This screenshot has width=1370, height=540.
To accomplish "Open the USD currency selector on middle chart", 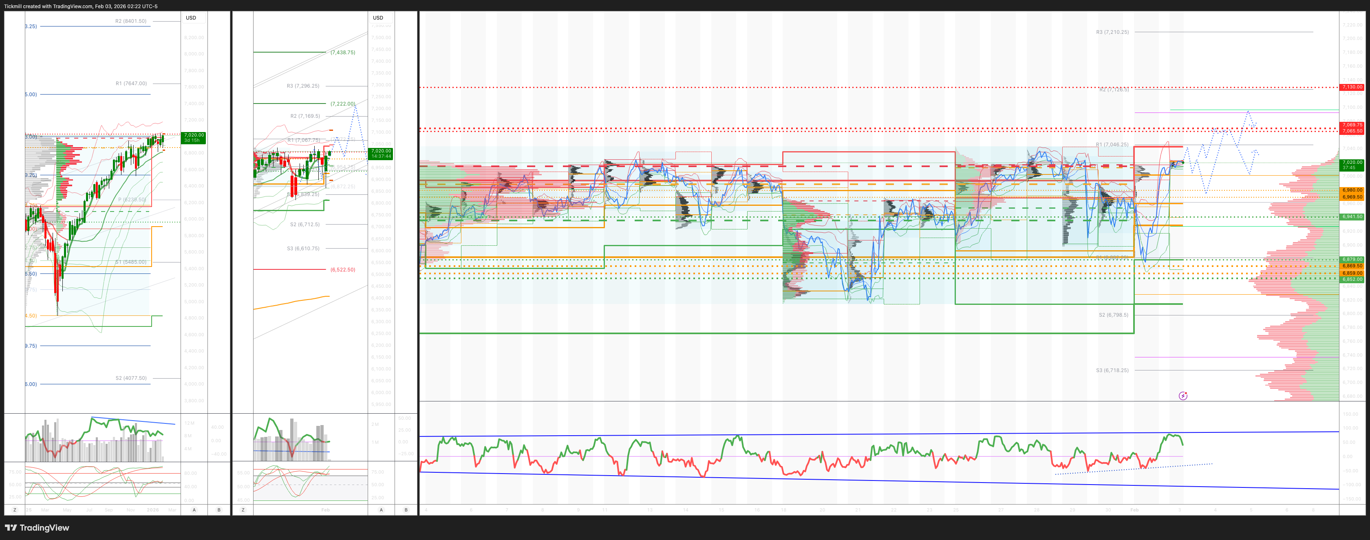I will (x=378, y=18).
